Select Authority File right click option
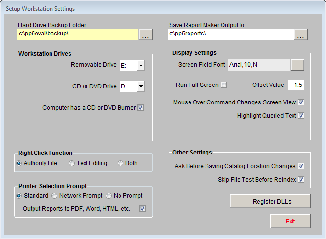Screen dimensions: 326x239 (x=19, y=163)
